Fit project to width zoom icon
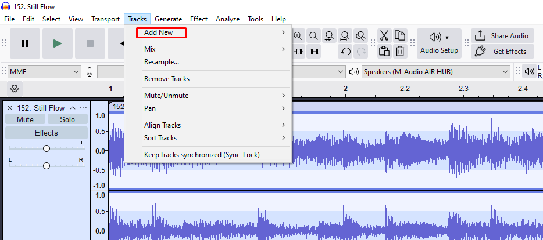This screenshot has height=240, width=543. (x=345, y=35)
